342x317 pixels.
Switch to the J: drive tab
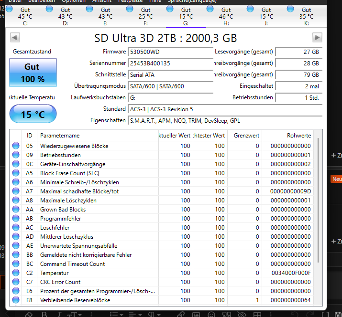266,16
